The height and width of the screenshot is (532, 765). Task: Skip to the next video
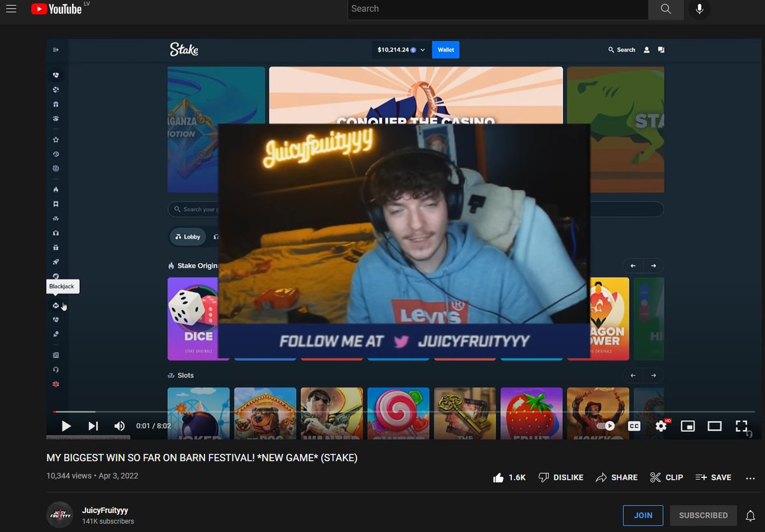(x=93, y=426)
